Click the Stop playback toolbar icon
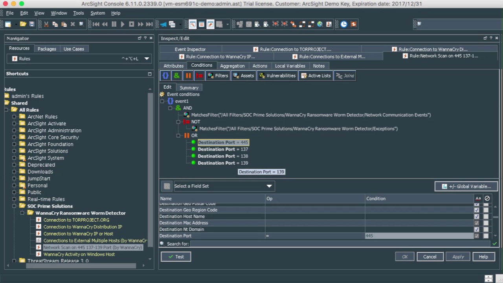 pyautogui.click(x=132, y=24)
